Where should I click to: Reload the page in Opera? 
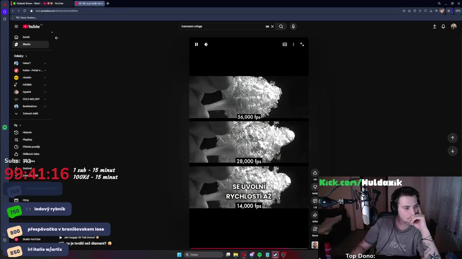[25, 11]
